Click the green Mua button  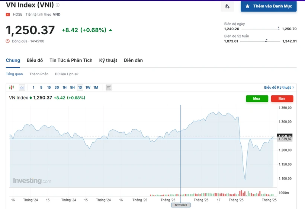point(257,99)
